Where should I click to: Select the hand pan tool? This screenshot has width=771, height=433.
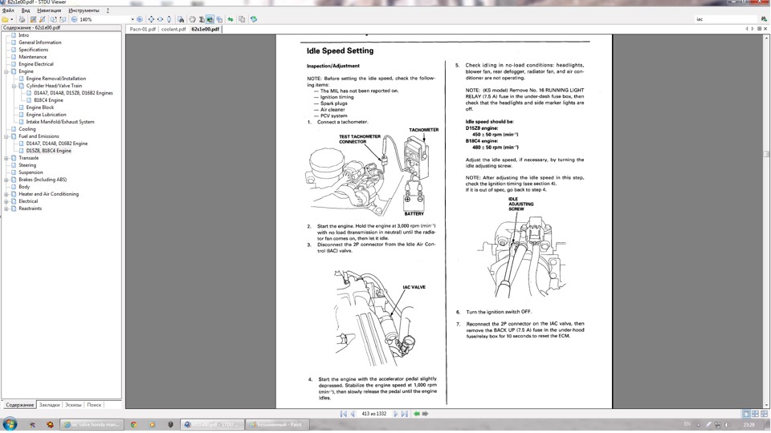(192, 19)
